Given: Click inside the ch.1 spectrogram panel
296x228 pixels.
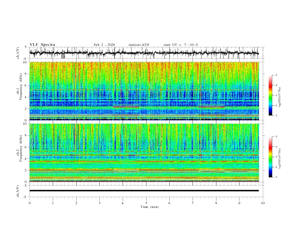Looking at the screenshot, I should pos(144,91).
